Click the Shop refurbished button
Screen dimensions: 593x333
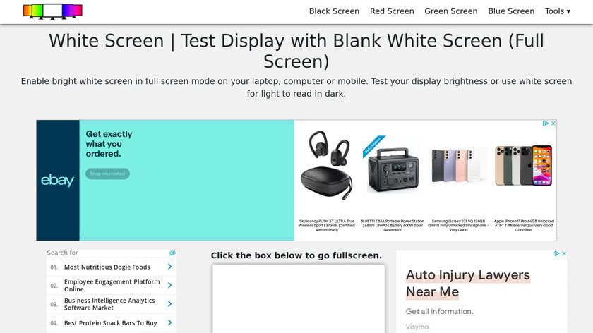(107, 174)
